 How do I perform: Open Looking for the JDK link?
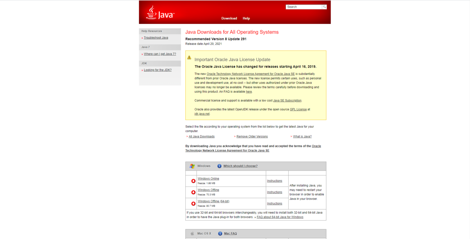click(157, 70)
